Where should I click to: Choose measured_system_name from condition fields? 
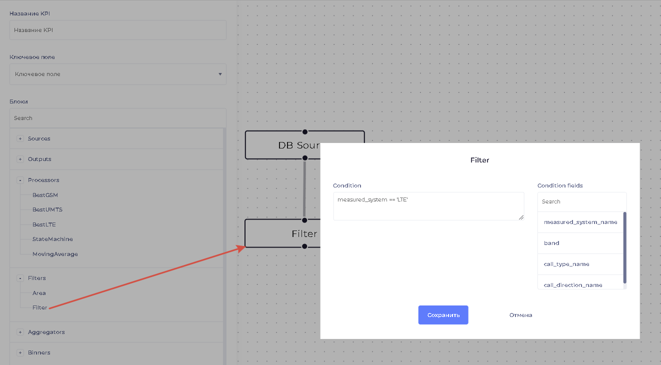coord(580,222)
